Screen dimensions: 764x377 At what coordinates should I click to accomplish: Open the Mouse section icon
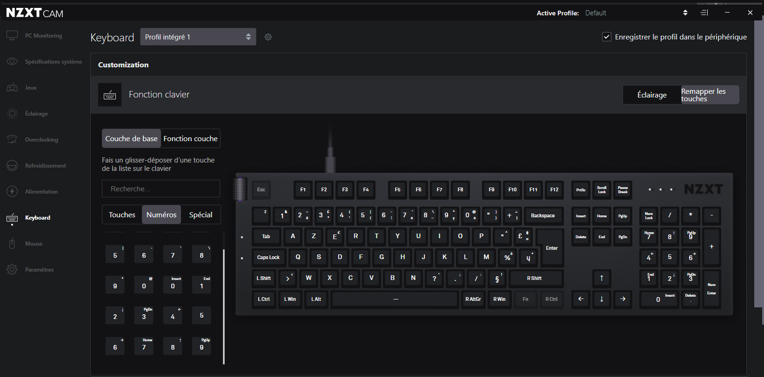coord(12,244)
